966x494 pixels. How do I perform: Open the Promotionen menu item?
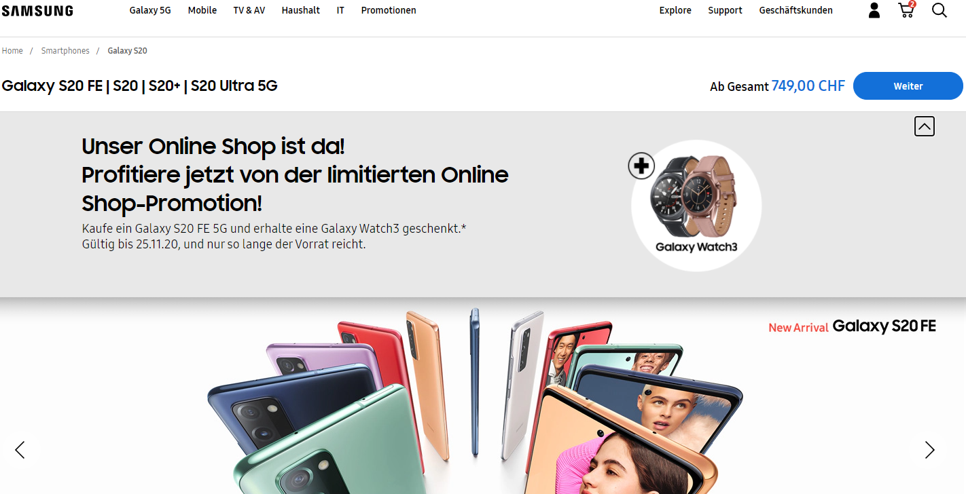[x=389, y=10]
